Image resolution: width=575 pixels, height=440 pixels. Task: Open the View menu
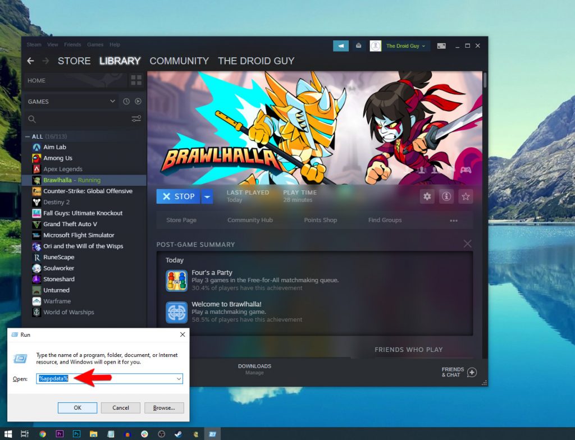tap(52, 44)
